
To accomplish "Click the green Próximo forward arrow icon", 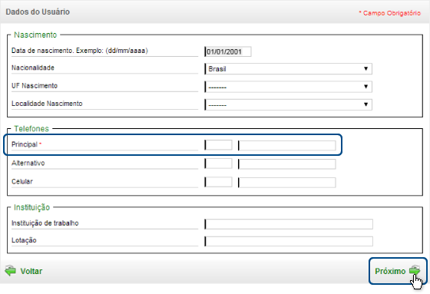I will (415, 270).
